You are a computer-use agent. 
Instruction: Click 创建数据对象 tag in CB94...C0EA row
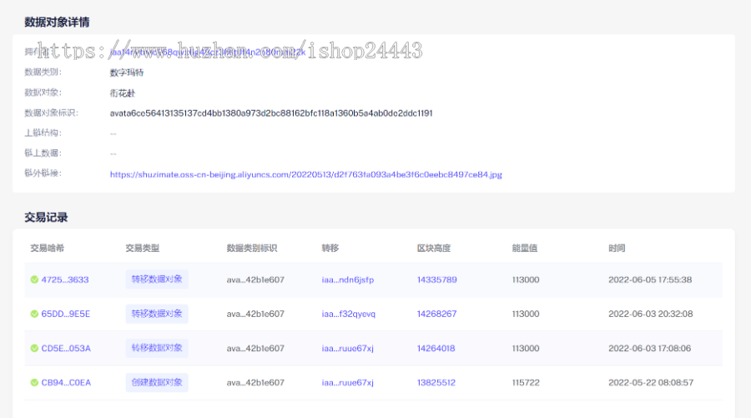click(157, 383)
